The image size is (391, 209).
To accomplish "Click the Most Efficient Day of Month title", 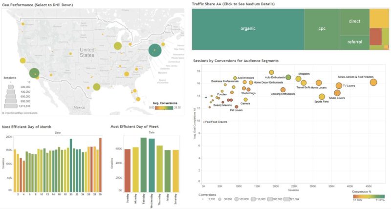I will tap(26, 127).
